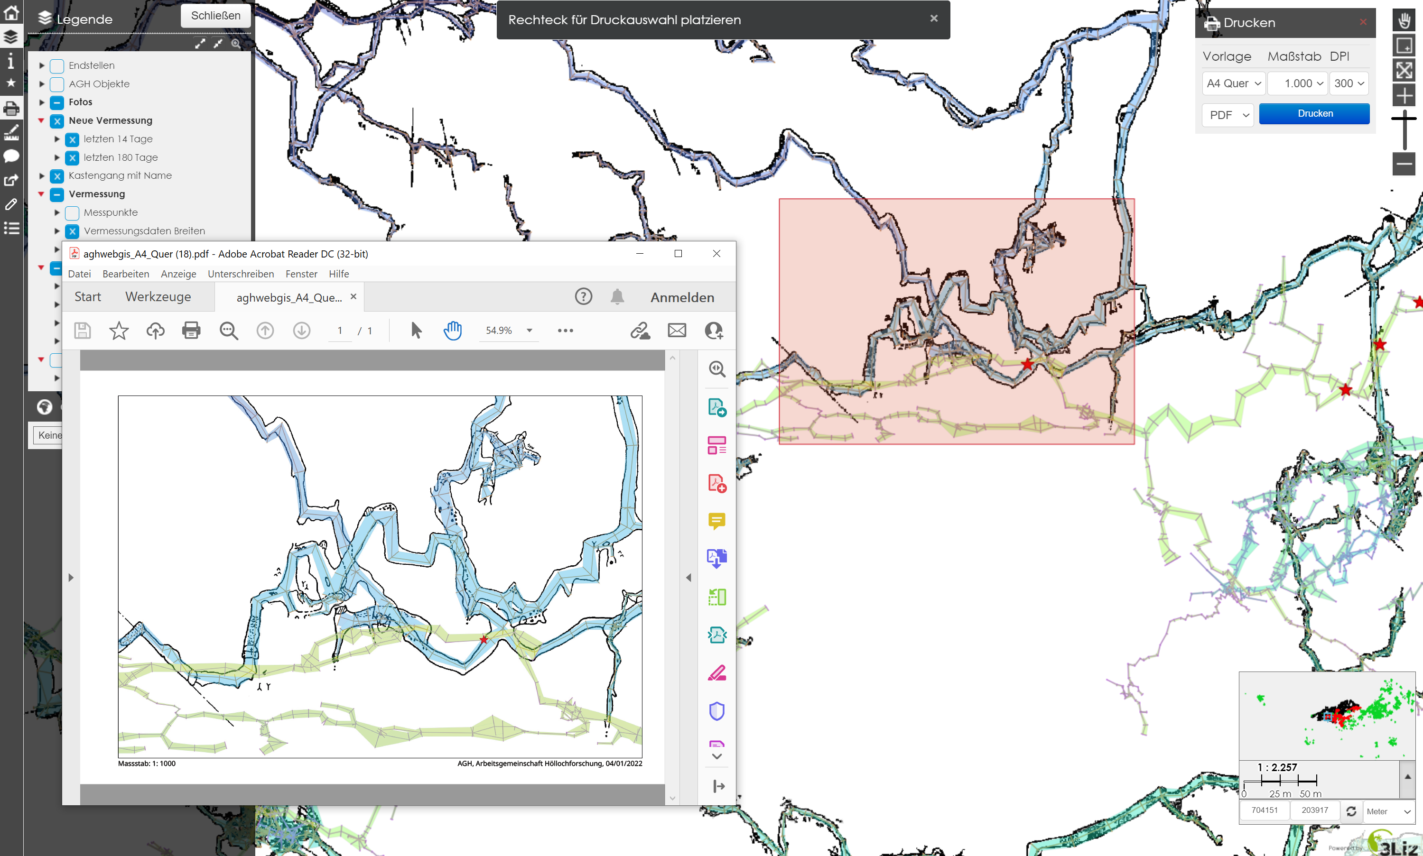Open the A4 Quer template dropdown

1234,83
